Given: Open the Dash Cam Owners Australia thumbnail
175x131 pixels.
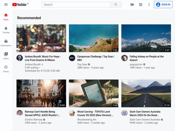Looking at the screenshot, I should [146, 93].
